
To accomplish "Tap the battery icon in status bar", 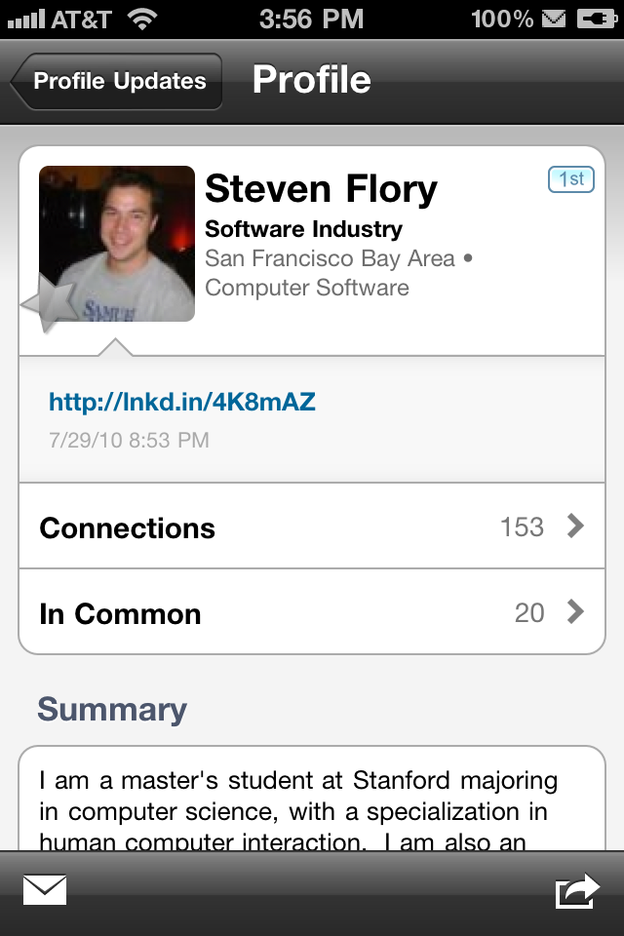I will (x=596, y=19).
